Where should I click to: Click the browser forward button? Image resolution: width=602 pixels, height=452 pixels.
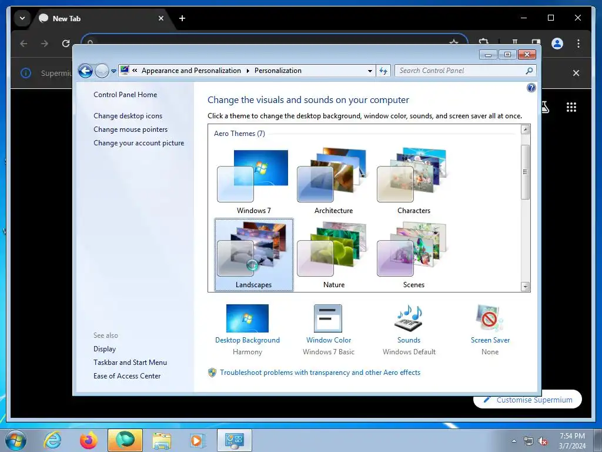pyautogui.click(x=45, y=44)
